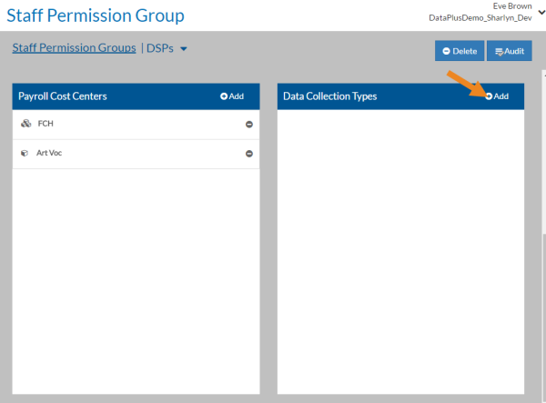Click the Payroll Cost Centers panel header
The width and height of the screenshot is (546, 403).
(x=63, y=96)
